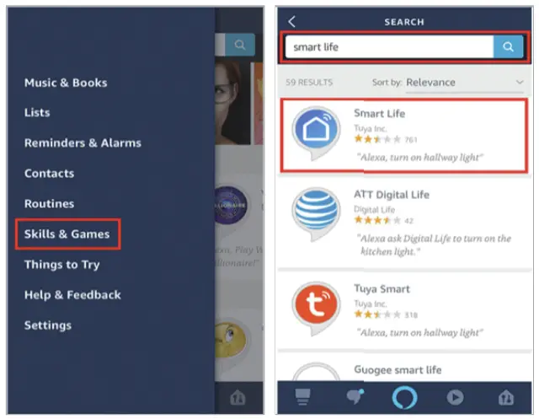Screen dimensions: 539x419
Task: Select Routines in the side menu
Action: point(49,204)
